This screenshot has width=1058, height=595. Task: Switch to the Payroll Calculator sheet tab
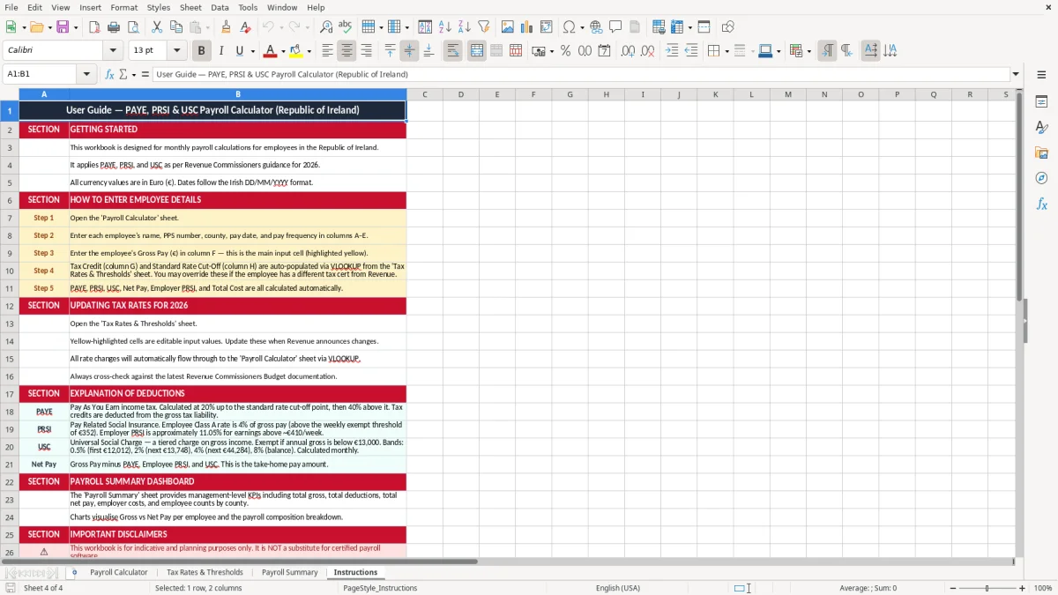pyautogui.click(x=118, y=572)
